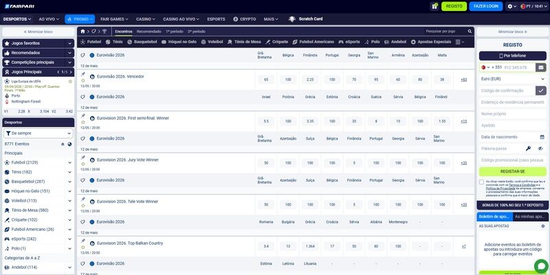Screen dimensions: 550x275
Task: Collapse left block via Minimizar bloco
Action: (x=38, y=32)
